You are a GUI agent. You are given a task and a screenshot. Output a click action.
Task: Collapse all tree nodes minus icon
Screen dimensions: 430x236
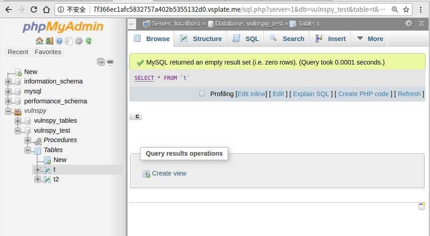[101, 62]
